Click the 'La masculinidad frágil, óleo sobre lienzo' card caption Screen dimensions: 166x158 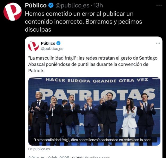[x=93, y=140]
